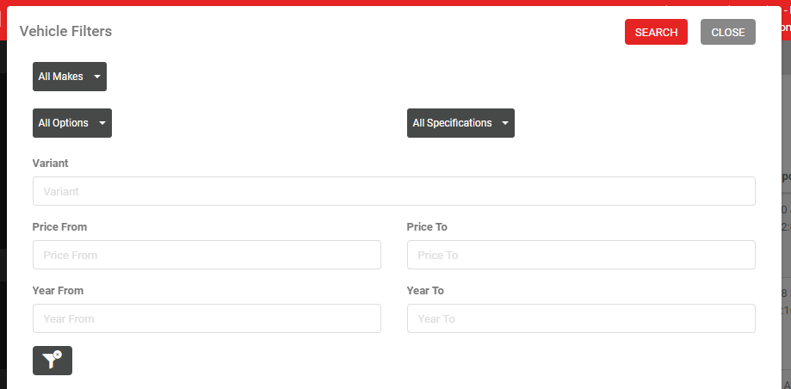Image resolution: width=791 pixels, height=389 pixels.
Task: Focus the Variant text field
Action: pos(394,191)
